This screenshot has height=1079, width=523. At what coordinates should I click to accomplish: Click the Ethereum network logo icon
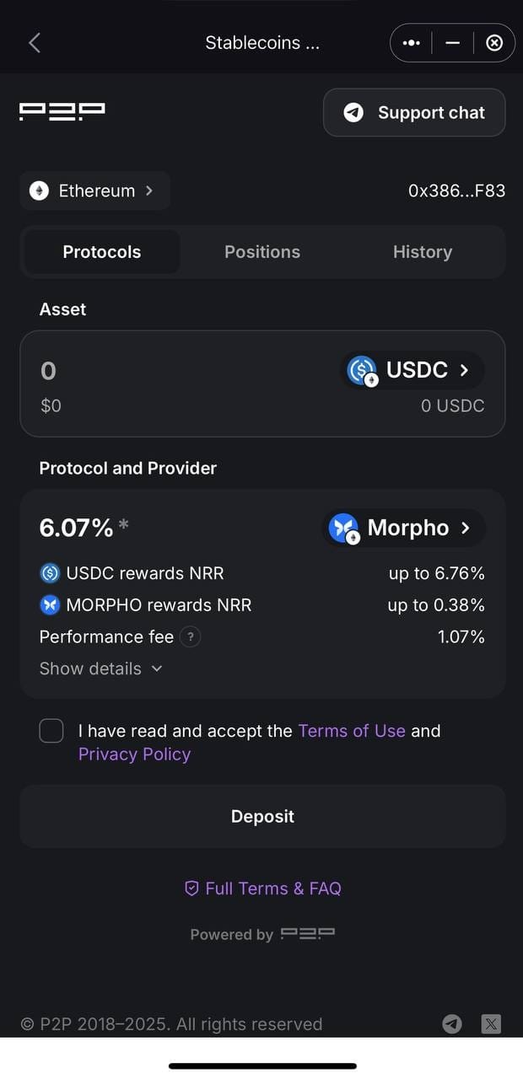pyautogui.click(x=39, y=191)
